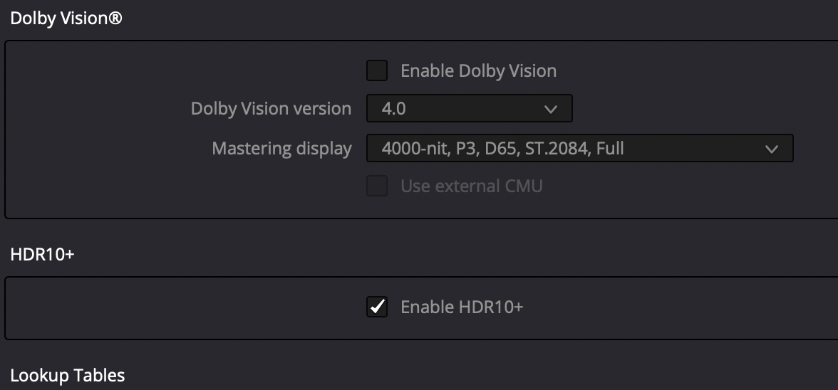Viewport: 838px width, 390px height.
Task: Click the white checkmark icon for HDR10+
Action: pyautogui.click(x=377, y=307)
